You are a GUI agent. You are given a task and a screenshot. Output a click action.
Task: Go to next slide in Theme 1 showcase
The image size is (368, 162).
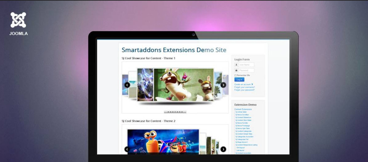(223, 85)
